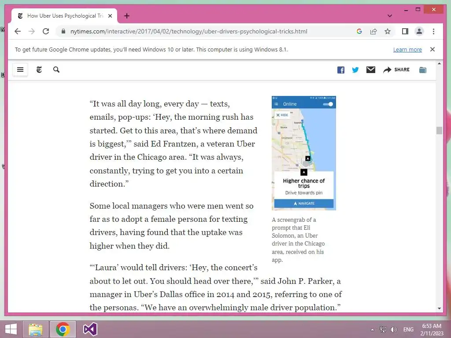
Task: Open the Uber app screengrab image
Action: [304, 153]
